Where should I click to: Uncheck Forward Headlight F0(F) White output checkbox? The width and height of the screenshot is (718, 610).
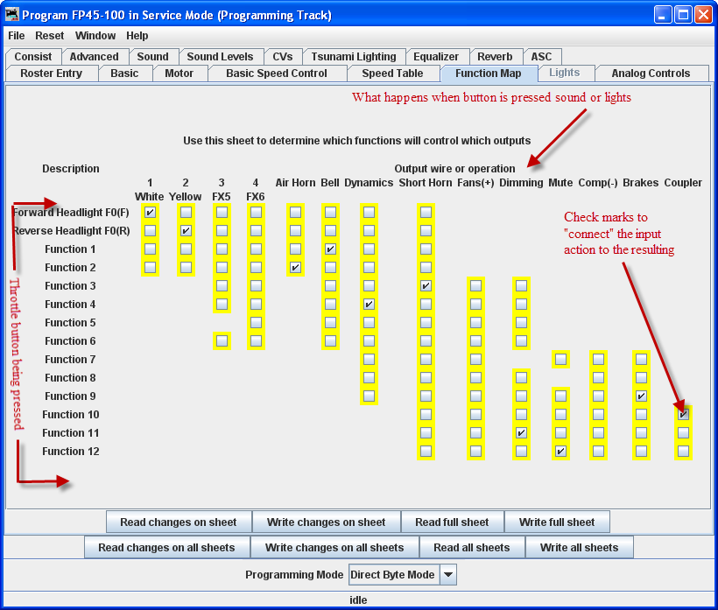coord(150,213)
